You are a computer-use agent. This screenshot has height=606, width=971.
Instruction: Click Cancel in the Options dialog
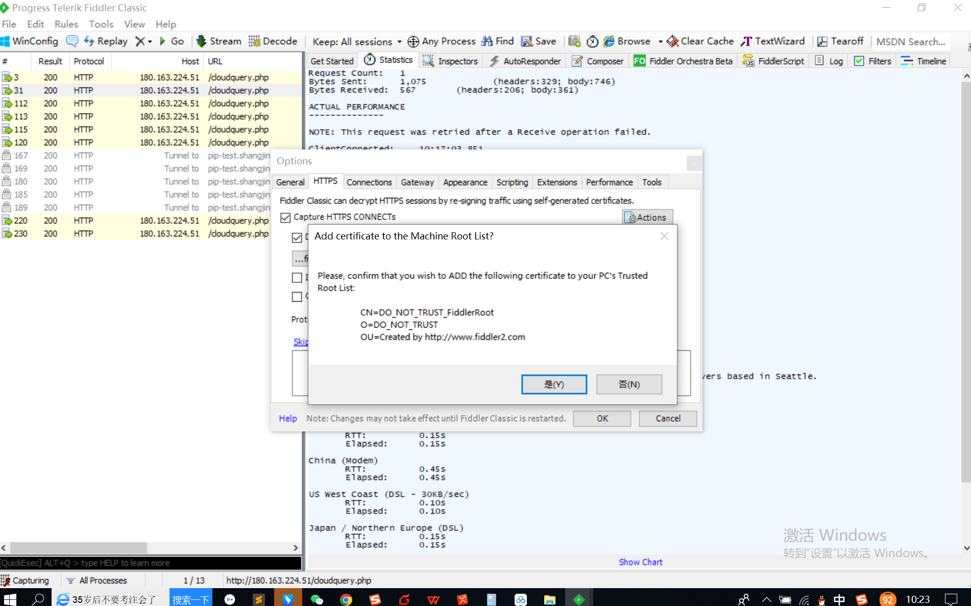tap(668, 419)
